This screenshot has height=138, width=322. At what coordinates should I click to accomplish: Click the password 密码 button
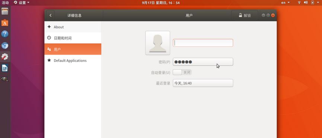click(x=203, y=62)
